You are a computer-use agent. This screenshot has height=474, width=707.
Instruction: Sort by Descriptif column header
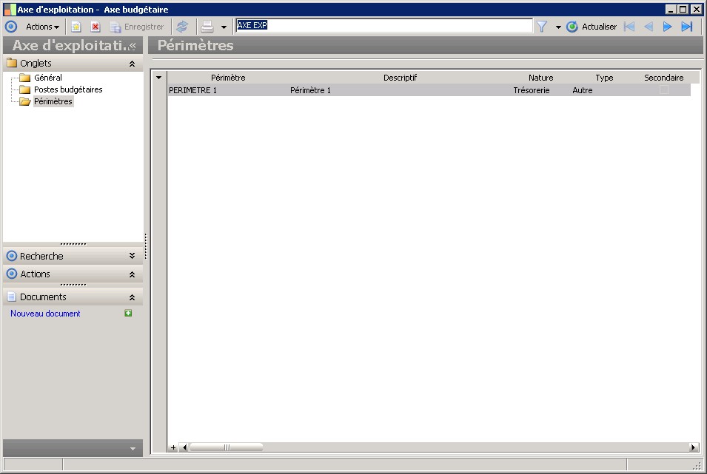(x=400, y=78)
